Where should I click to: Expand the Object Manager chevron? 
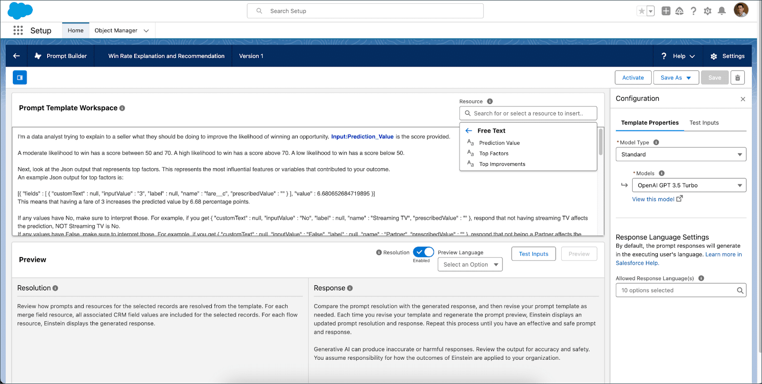point(147,30)
